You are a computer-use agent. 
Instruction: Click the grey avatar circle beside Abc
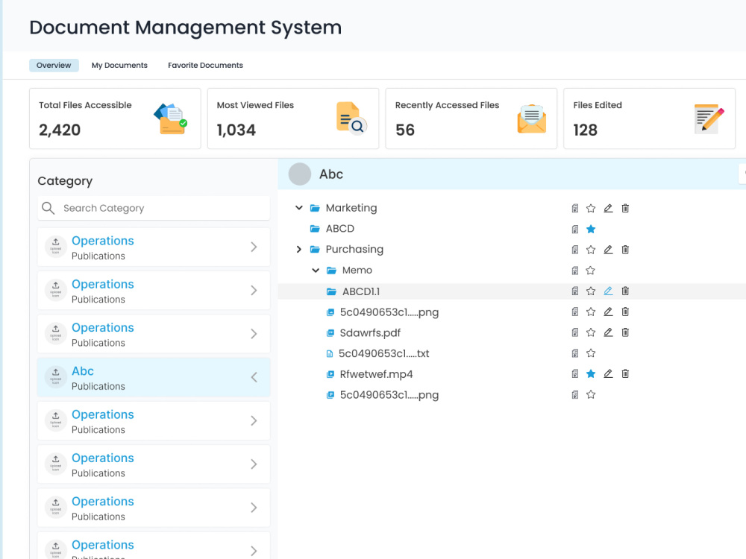point(300,174)
